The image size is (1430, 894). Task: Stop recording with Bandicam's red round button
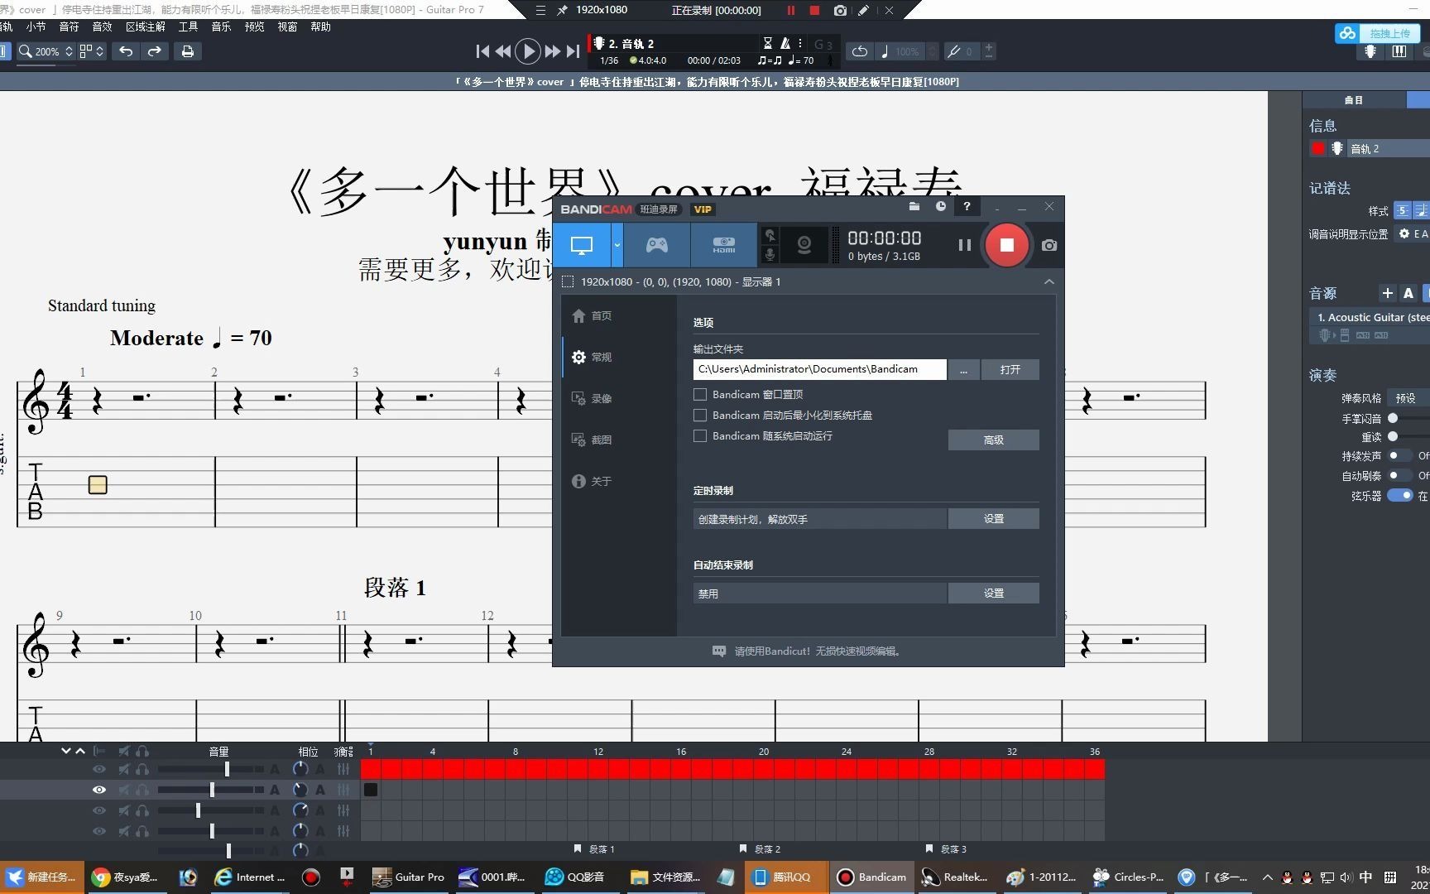tap(1006, 245)
